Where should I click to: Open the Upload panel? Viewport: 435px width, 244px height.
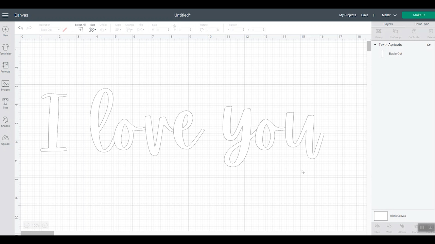point(5,140)
